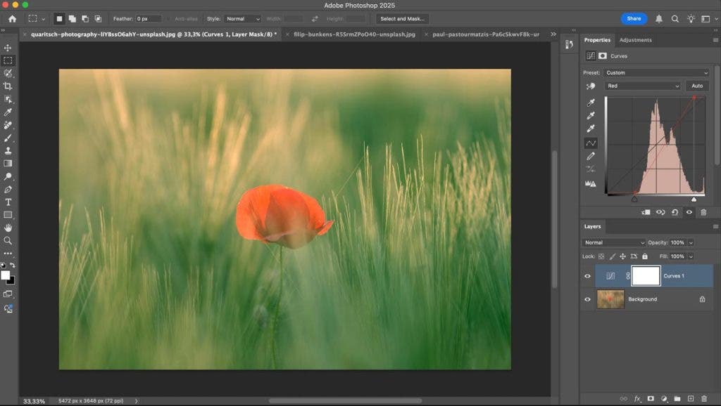This screenshot has height=406, width=721.
Task: Select the Crop tool
Action: tap(8, 86)
